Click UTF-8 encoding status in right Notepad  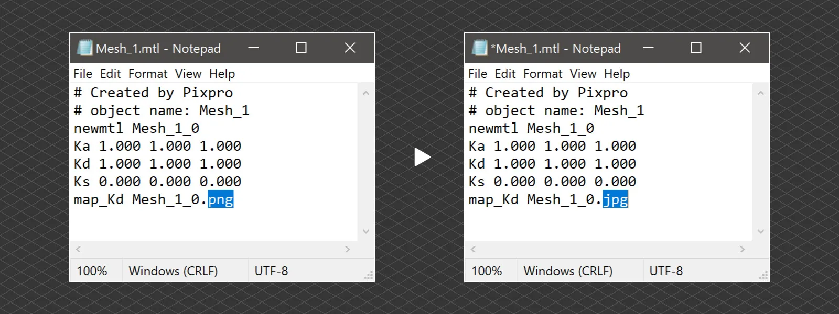(666, 271)
